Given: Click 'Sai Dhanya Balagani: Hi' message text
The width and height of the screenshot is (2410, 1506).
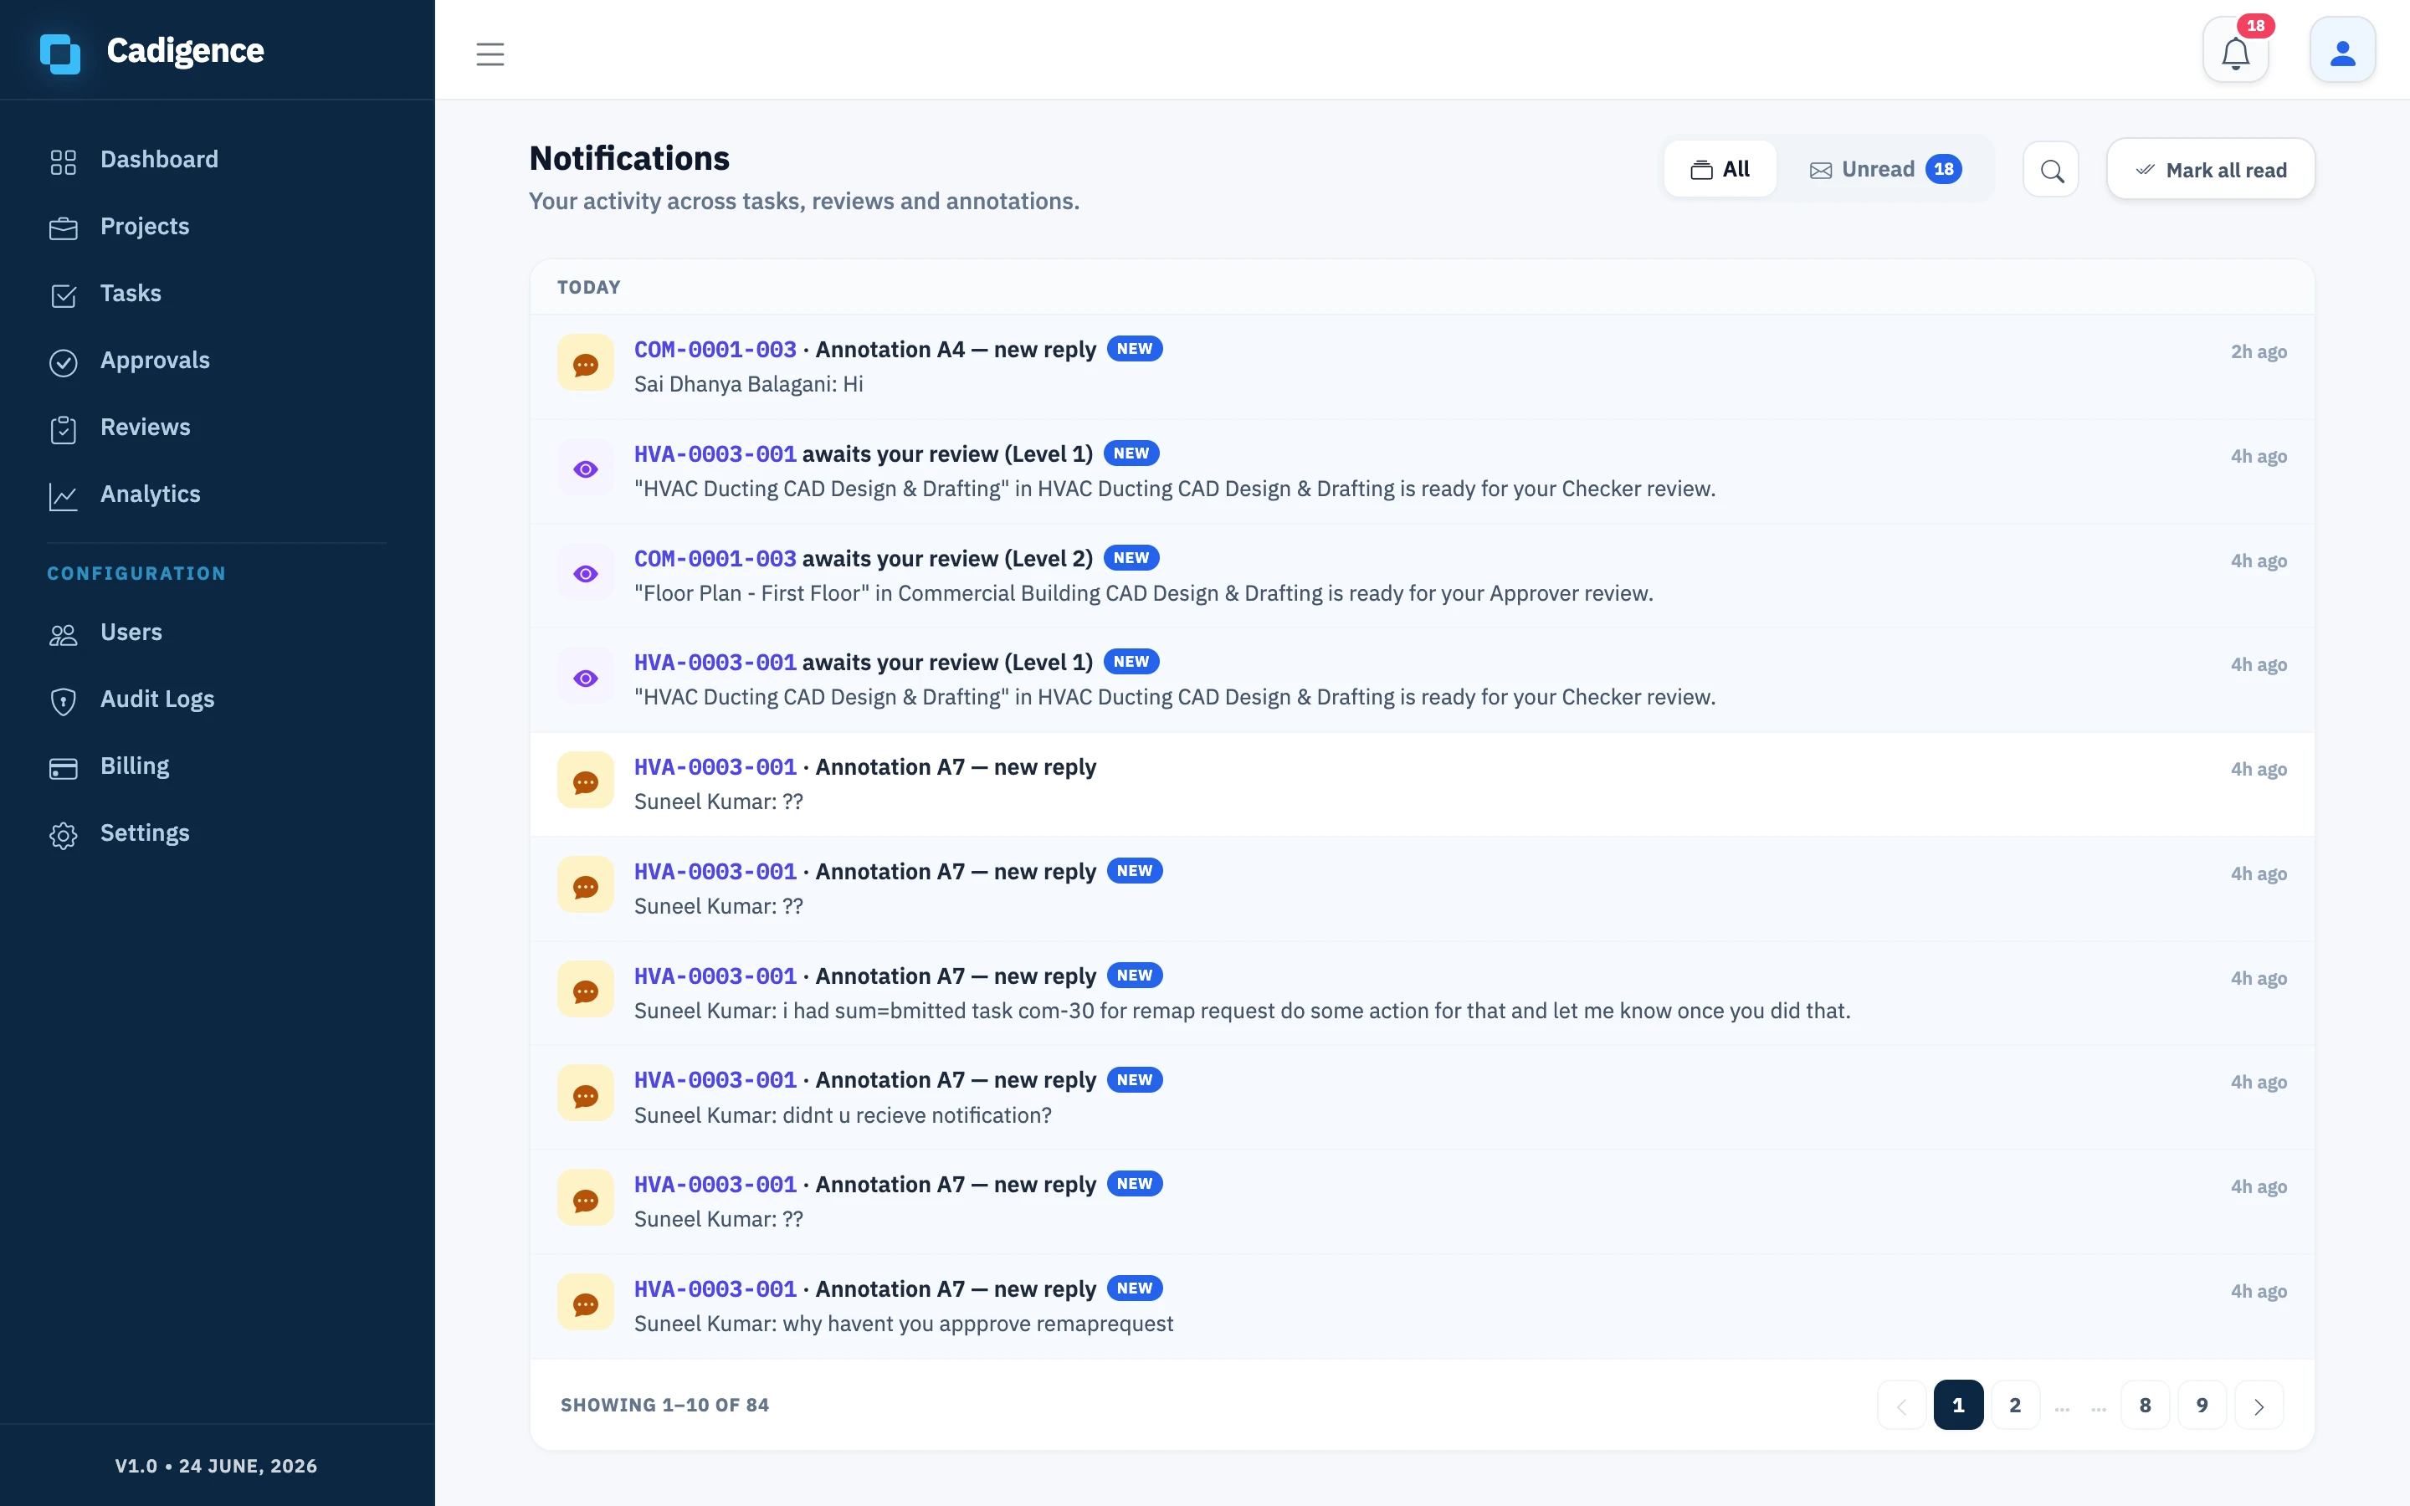Looking at the screenshot, I should 749,385.
